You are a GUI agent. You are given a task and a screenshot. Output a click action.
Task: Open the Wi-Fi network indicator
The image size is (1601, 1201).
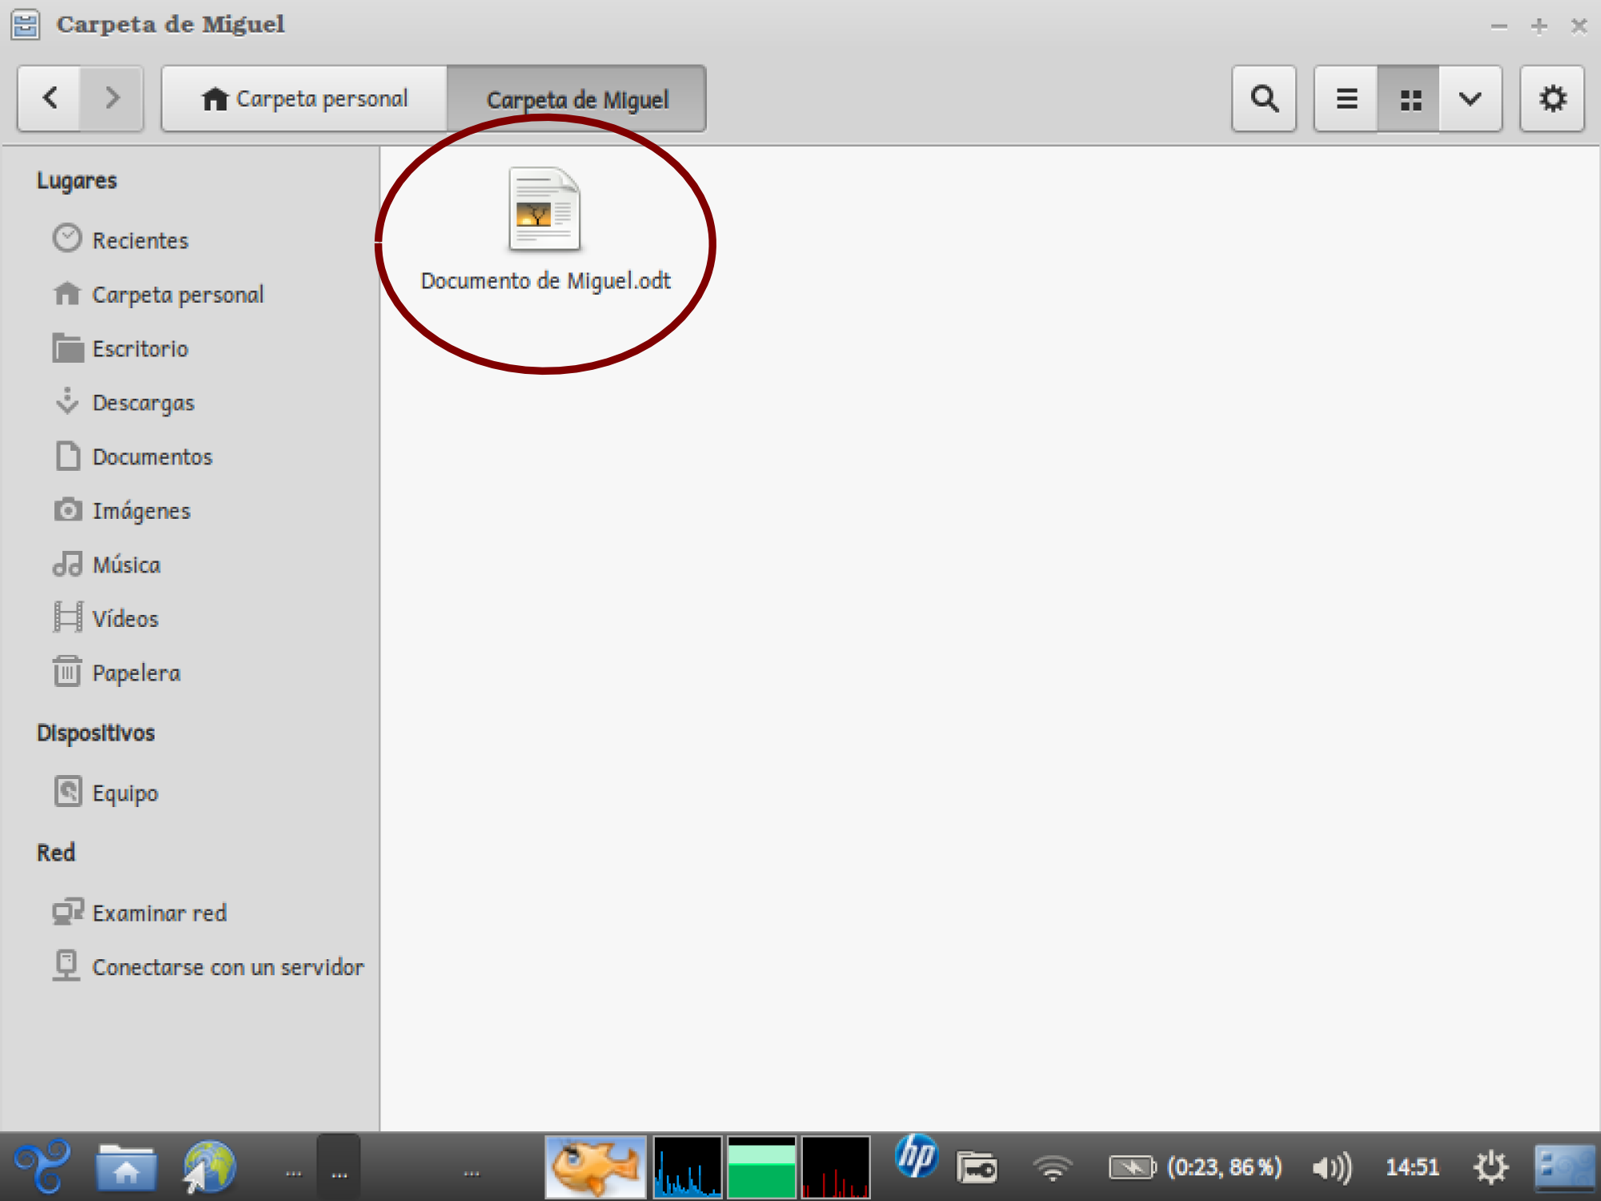[x=1053, y=1168]
